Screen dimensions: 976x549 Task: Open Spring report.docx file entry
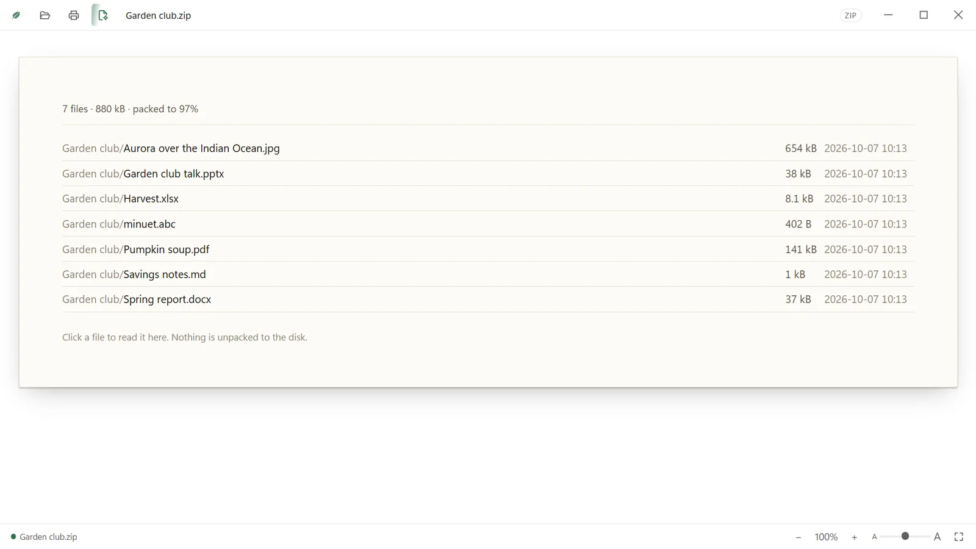pos(488,299)
